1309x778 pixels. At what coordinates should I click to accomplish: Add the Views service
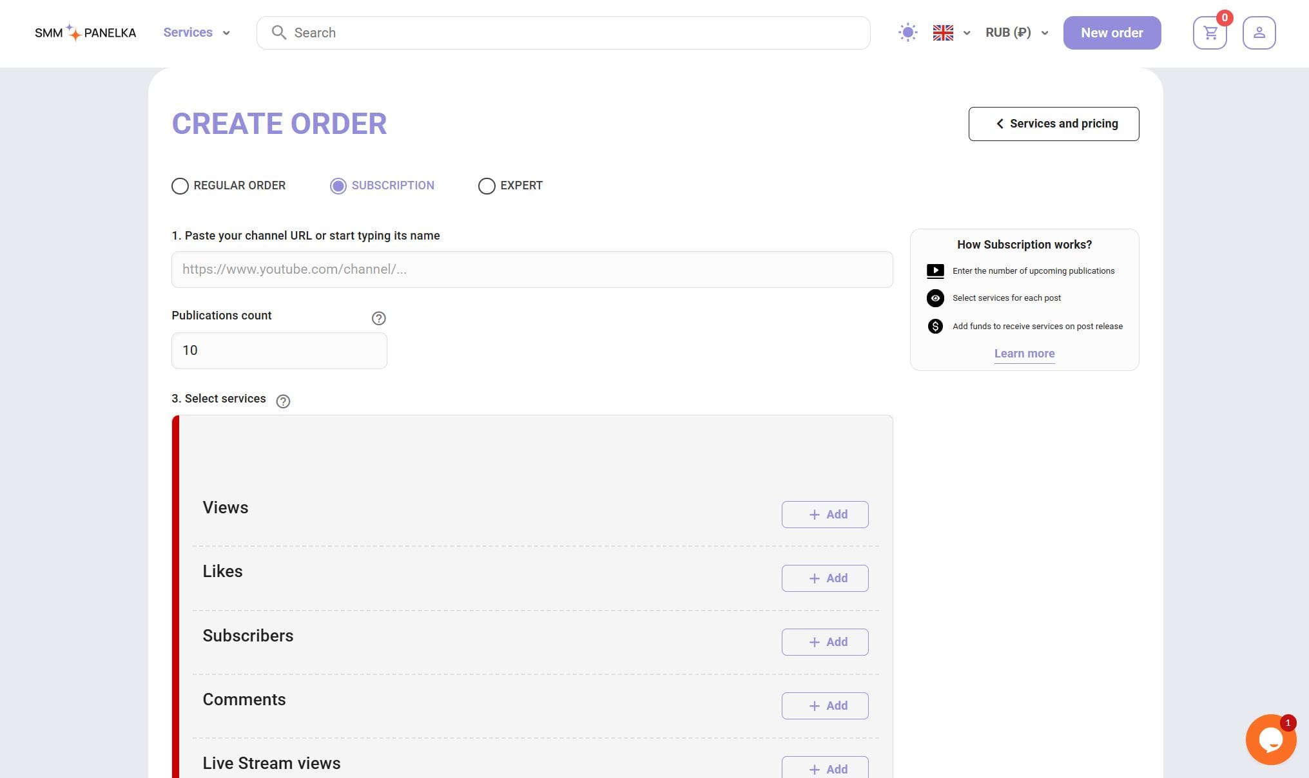pos(824,515)
